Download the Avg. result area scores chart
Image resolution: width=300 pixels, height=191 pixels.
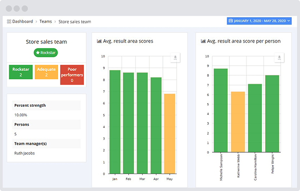(175, 58)
